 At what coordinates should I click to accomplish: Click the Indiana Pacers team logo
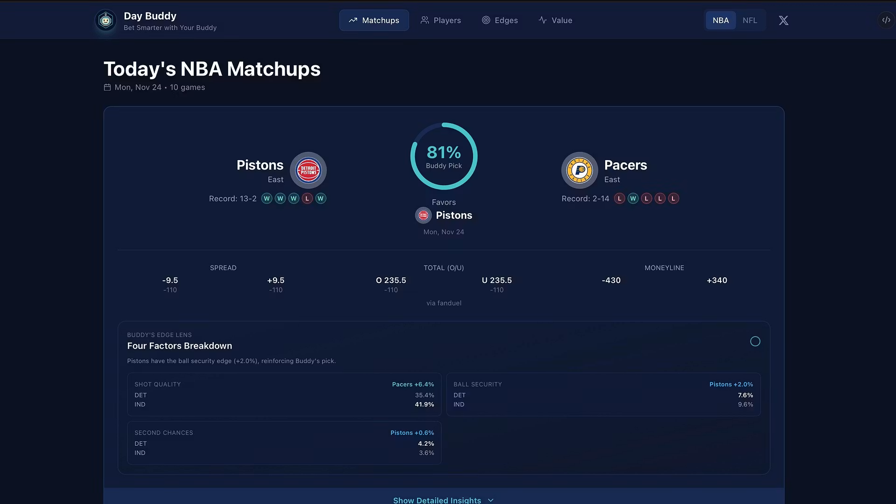point(580,170)
